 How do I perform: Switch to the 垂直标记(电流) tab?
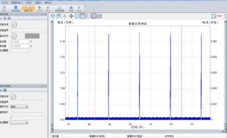tap(97, 136)
